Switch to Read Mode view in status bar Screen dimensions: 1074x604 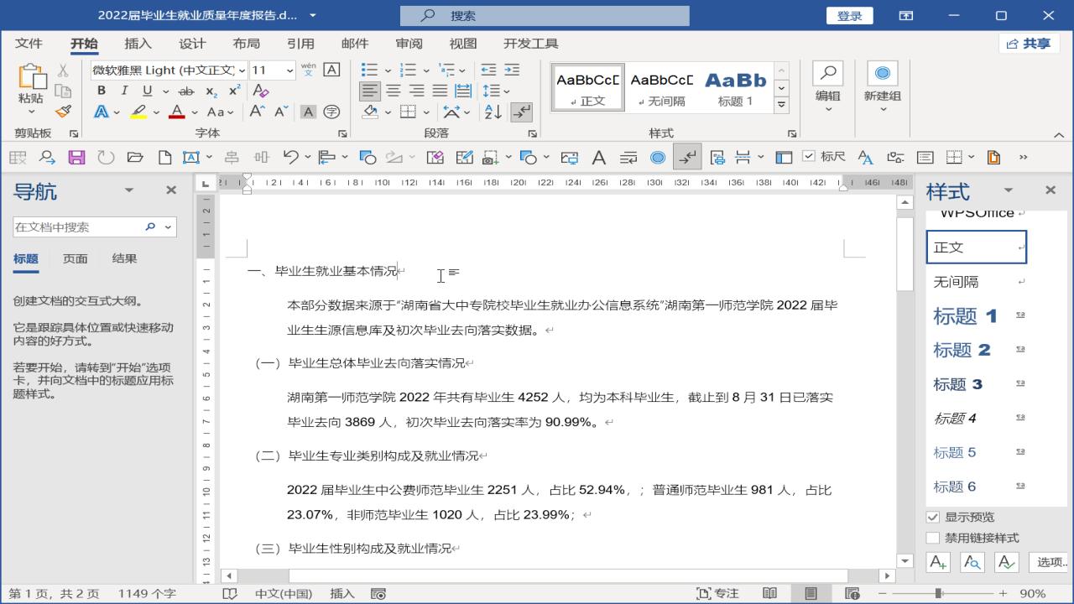[x=769, y=593]
